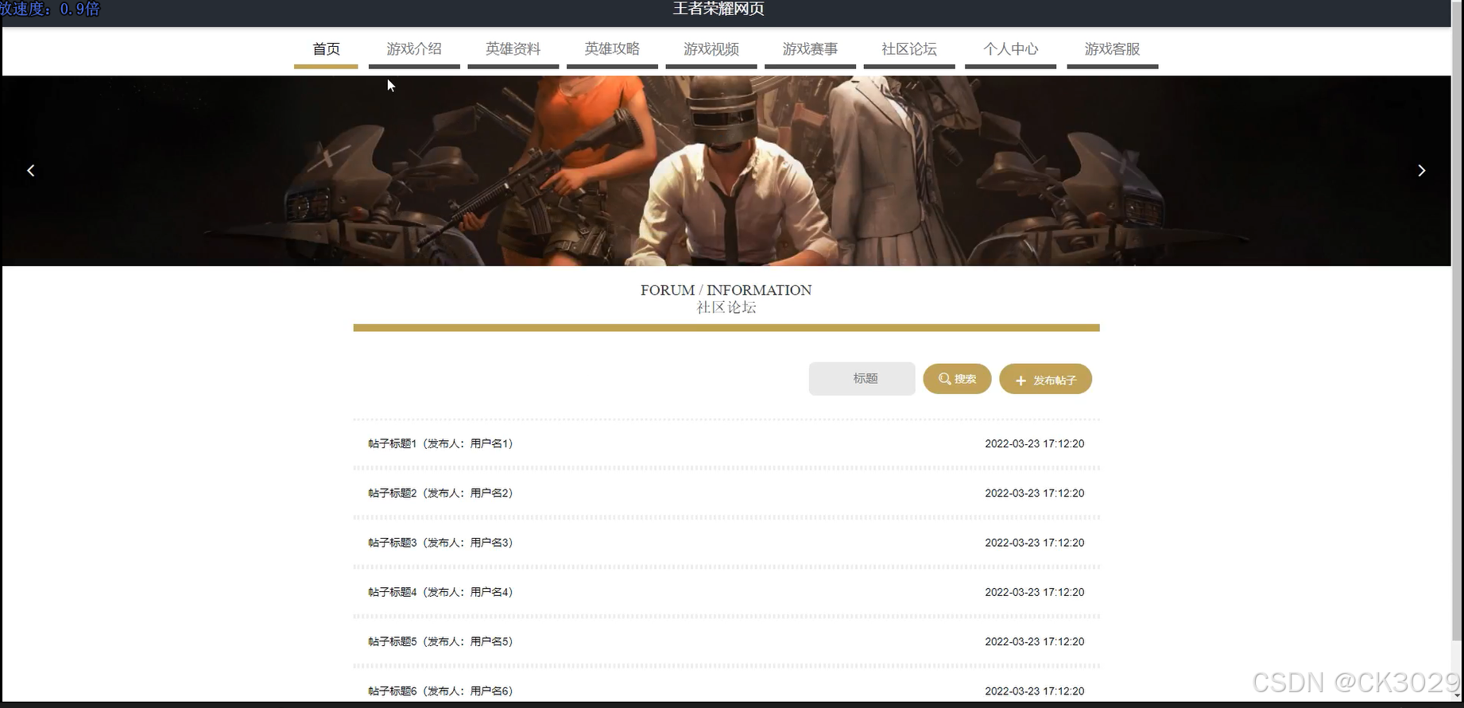Open the 社区论坛 navigation tab
This screenshot has width=1464, height=708.
pos(909,49)
